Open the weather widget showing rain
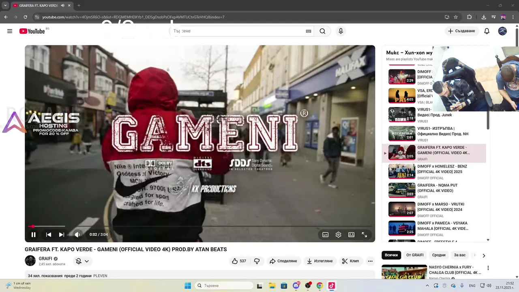 18,286
